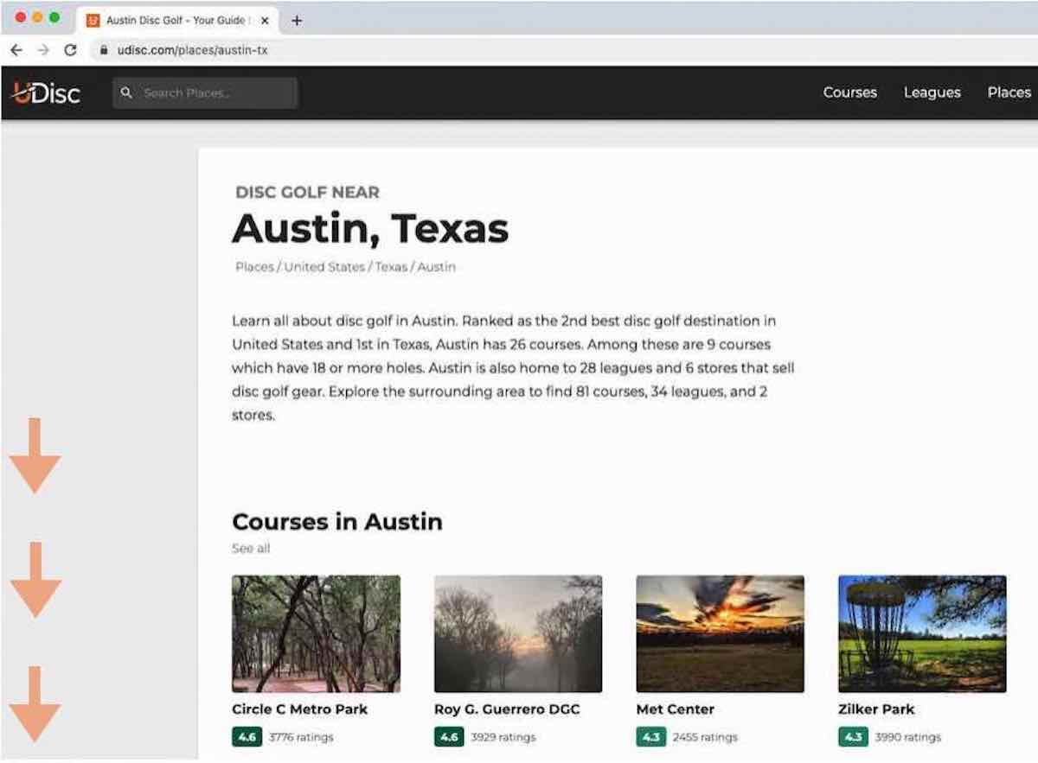Click the DISC GOLF NEAR label
1038x763 pixels.
[307, 192]
